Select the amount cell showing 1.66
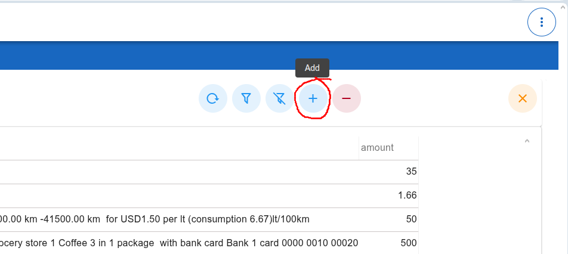The width and height of the screenshot is (568, 254). tap(407, 195)
